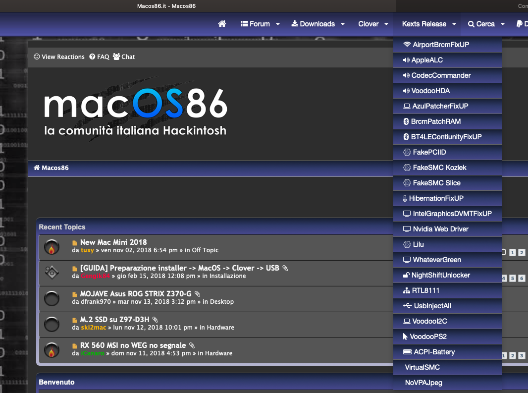The height and width of the screenshot is (393, 528).
Task: Open the Forum menu
Action: tap(255, 24)
